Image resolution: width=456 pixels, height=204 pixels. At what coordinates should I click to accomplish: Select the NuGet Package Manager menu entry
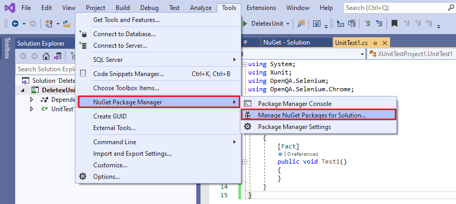(x=159, y=102)
